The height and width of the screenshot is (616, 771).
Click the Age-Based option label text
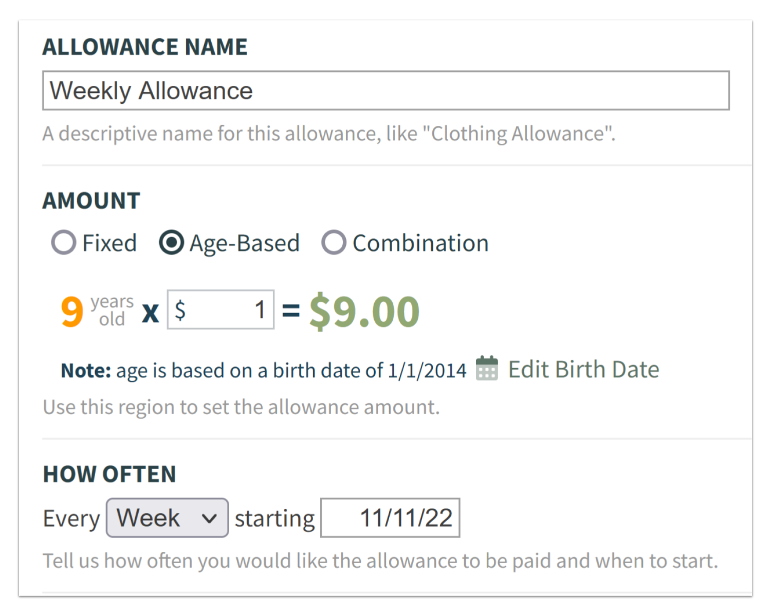point(244,243)
